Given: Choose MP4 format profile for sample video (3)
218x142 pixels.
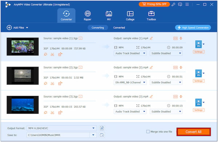Looking at the screenshot, I should 200,103.
